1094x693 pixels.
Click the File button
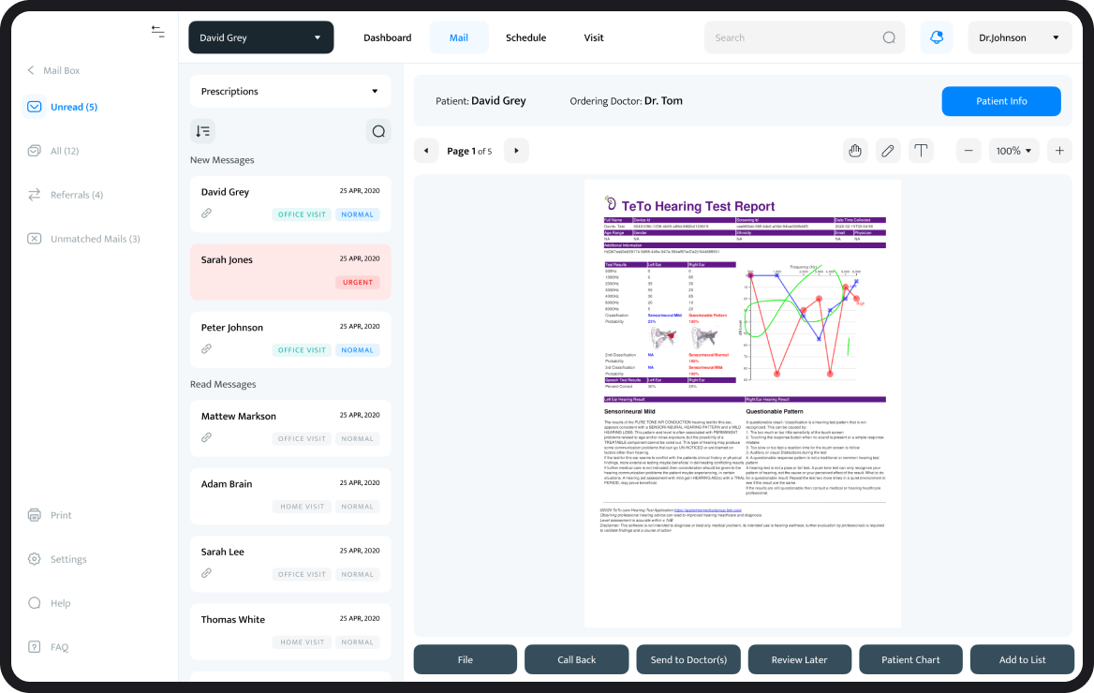point(466,659)
